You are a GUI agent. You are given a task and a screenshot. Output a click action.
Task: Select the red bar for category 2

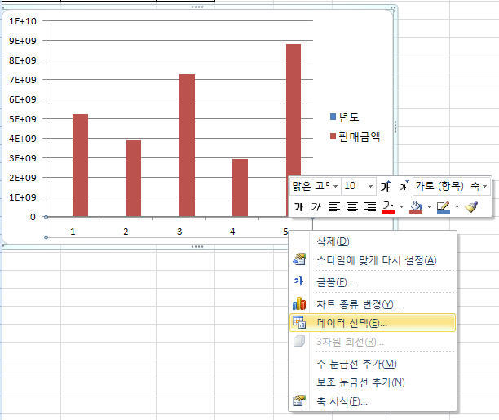tap(134, 179)
